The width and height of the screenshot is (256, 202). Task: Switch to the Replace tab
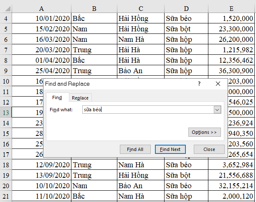click(x=80, y=98)
